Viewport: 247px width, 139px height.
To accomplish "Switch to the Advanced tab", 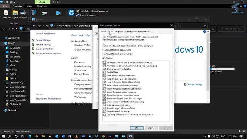I will pyautogui.click(x=119, y=32).
